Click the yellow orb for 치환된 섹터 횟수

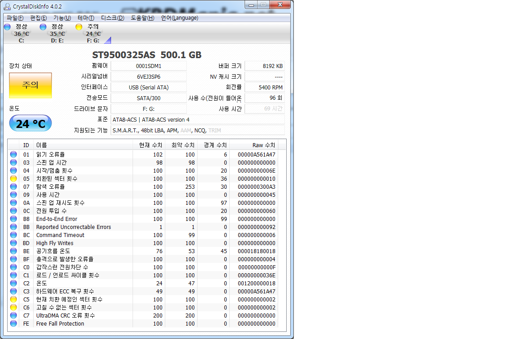click(13, 179)
